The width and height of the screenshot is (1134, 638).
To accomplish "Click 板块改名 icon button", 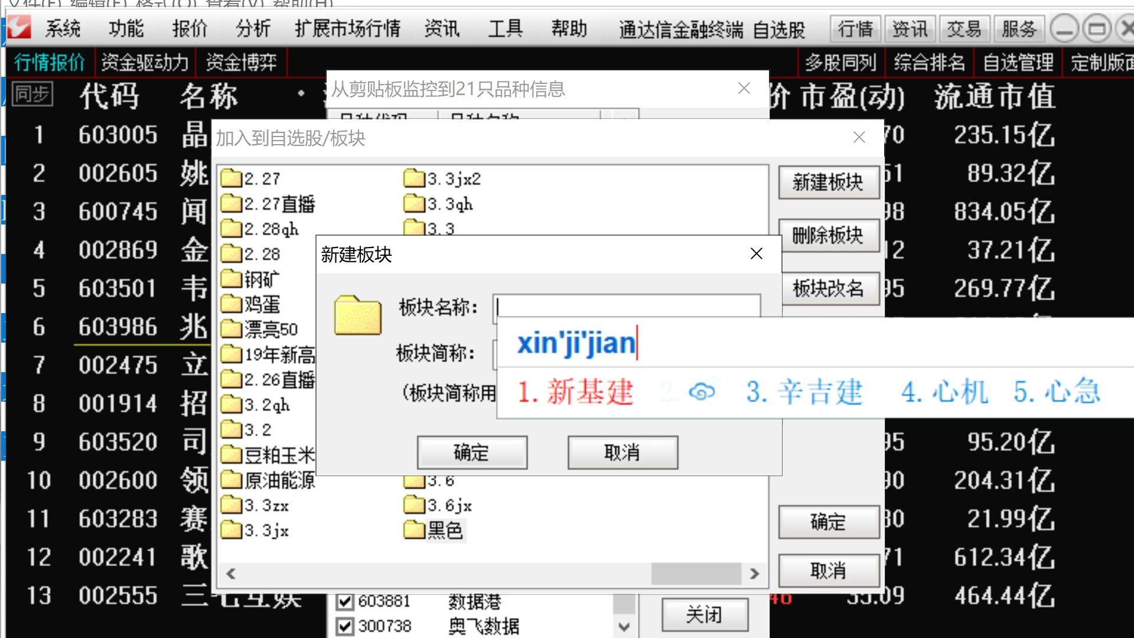I will [x=829, y=289].
